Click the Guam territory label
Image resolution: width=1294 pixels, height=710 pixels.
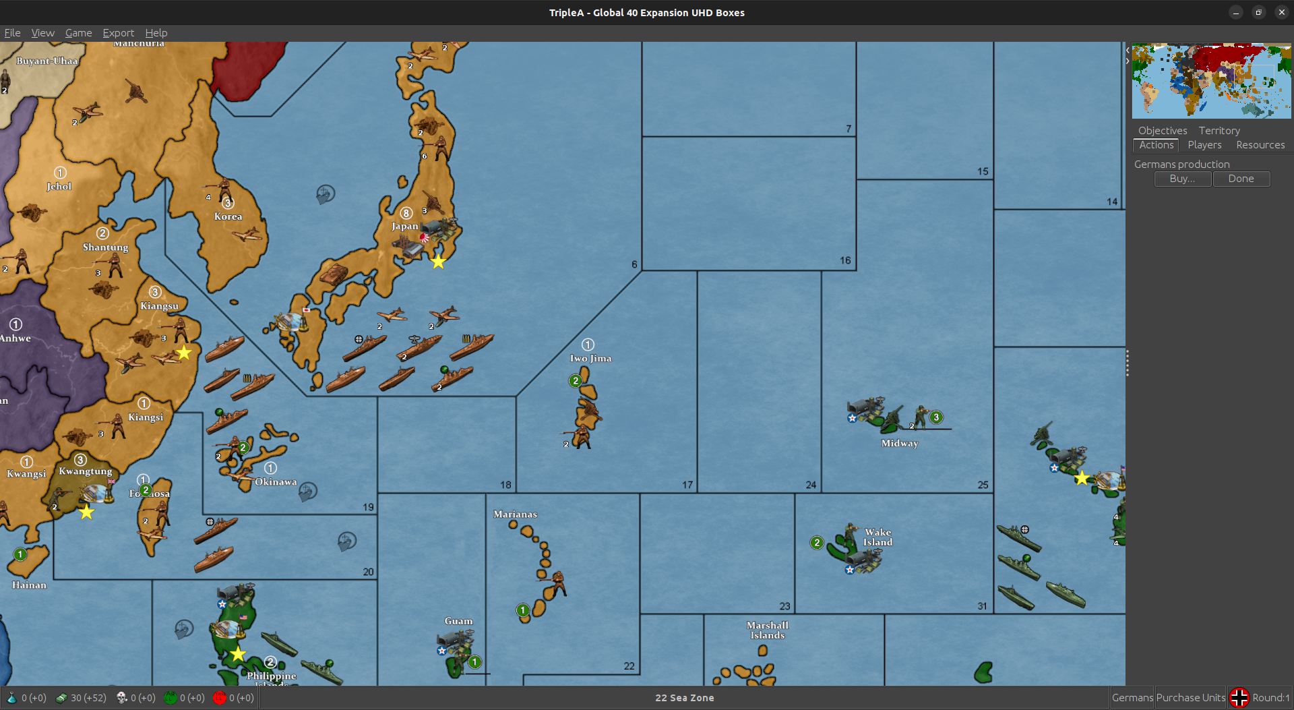tap(458, 621)
